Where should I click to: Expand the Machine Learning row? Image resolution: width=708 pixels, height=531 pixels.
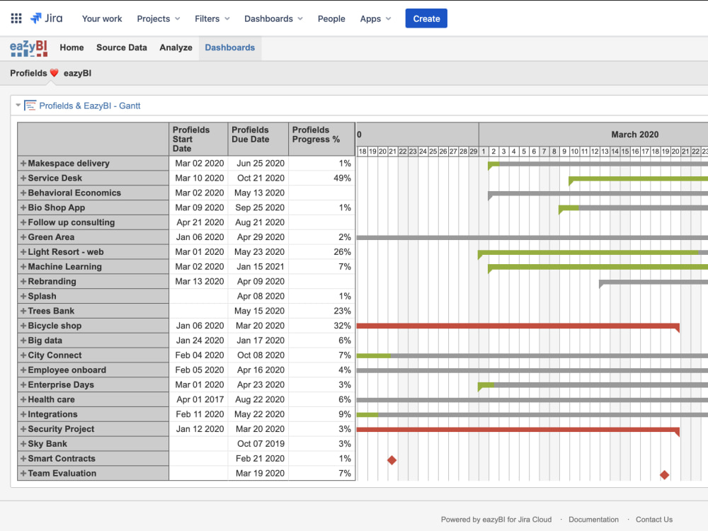tap(23, 266)
